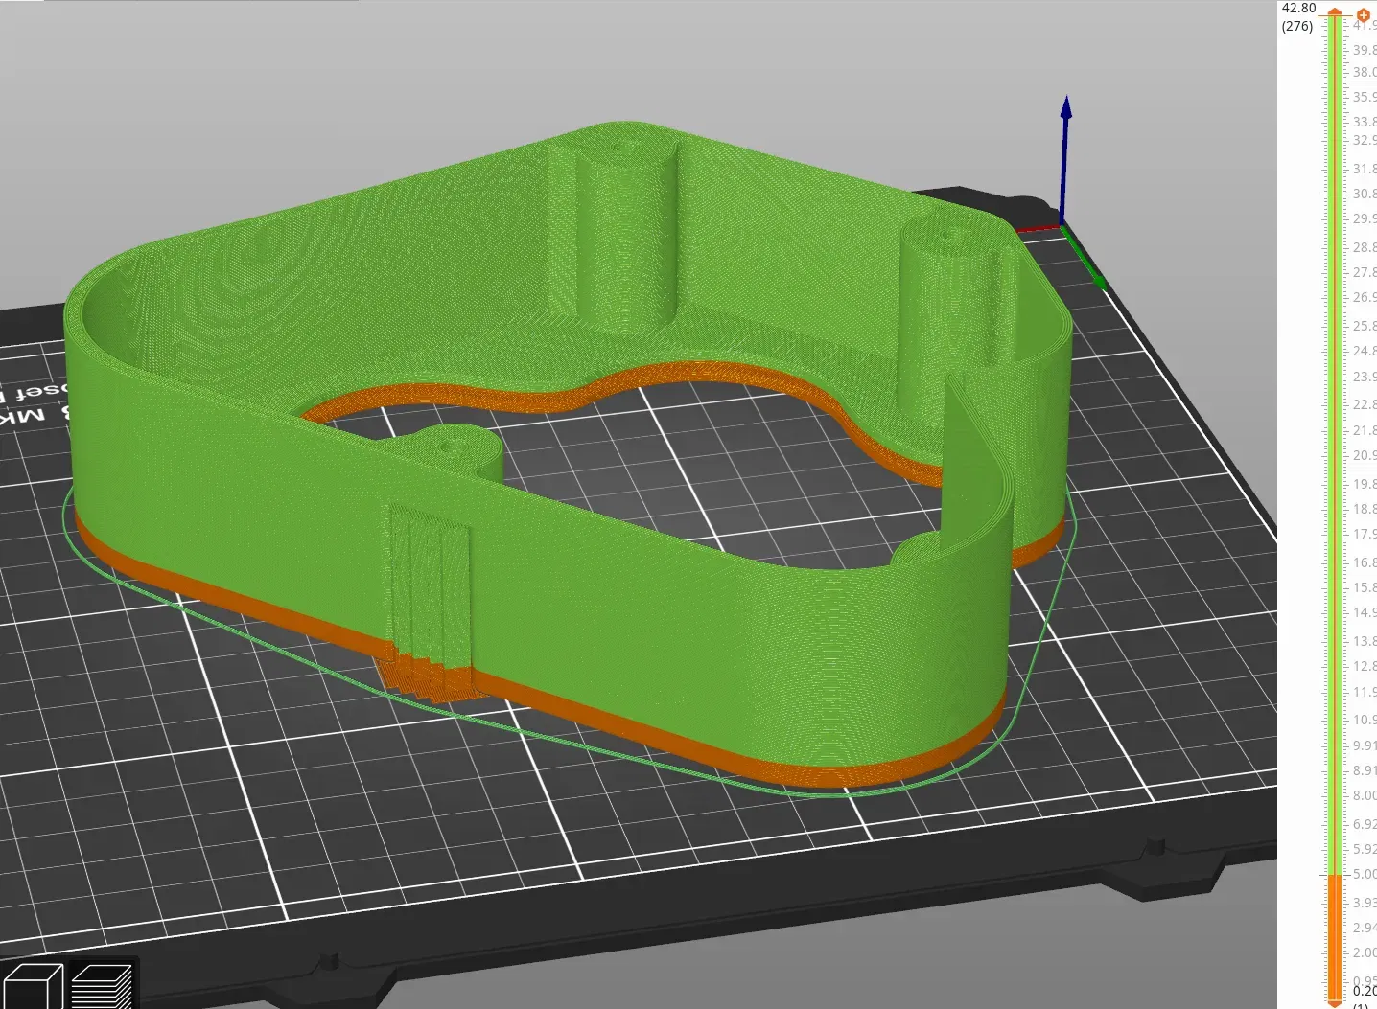The width and height of the screenshot is (1377, 1009).
Task: Add a color change at current layer
Action: pos(1363,15)
